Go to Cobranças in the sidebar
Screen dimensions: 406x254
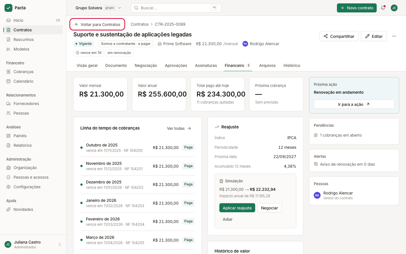click(x=33, y=72)
